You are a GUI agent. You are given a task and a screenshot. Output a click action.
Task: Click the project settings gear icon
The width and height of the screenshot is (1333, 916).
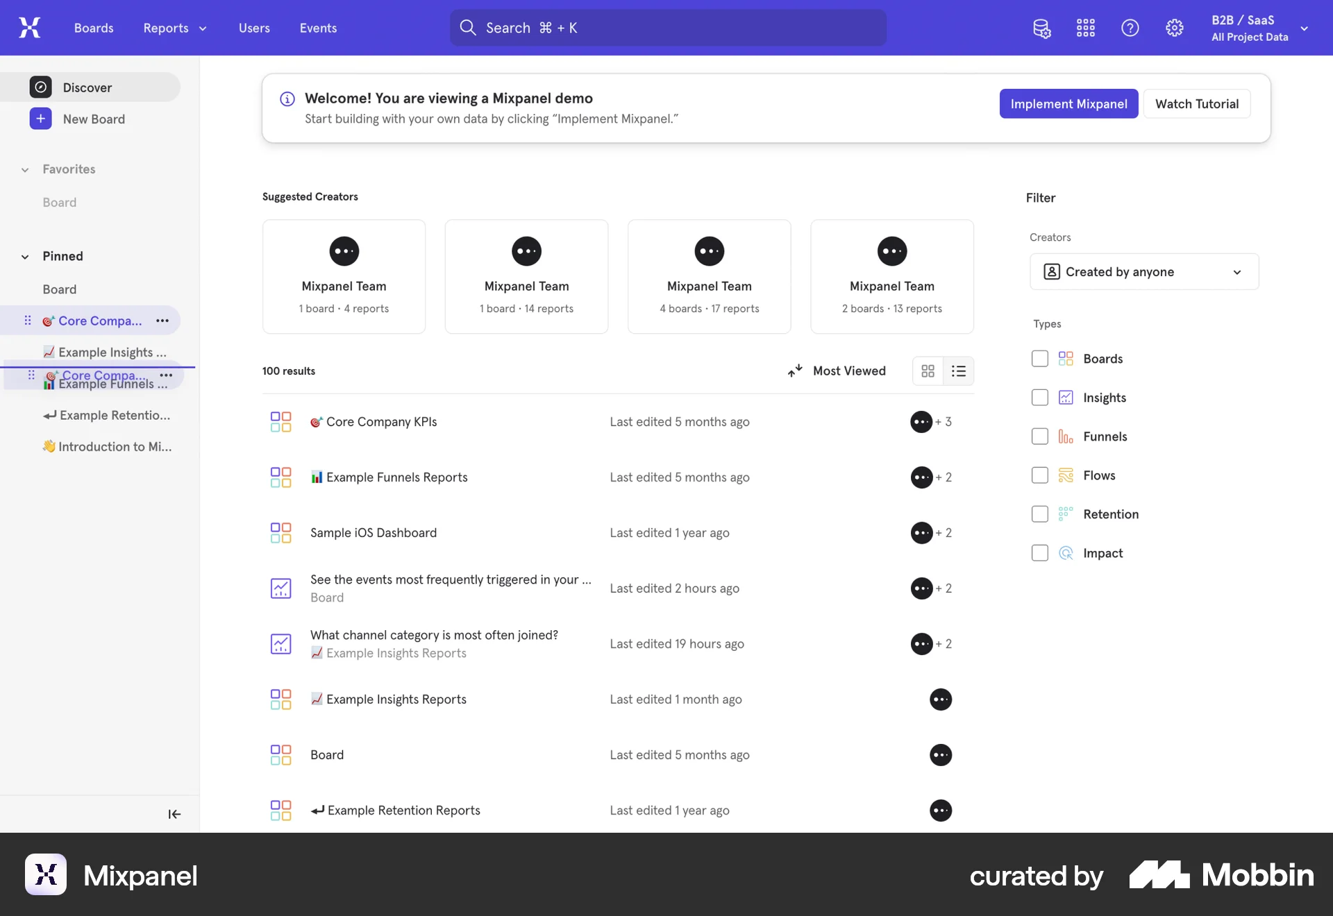(1174, 28)
